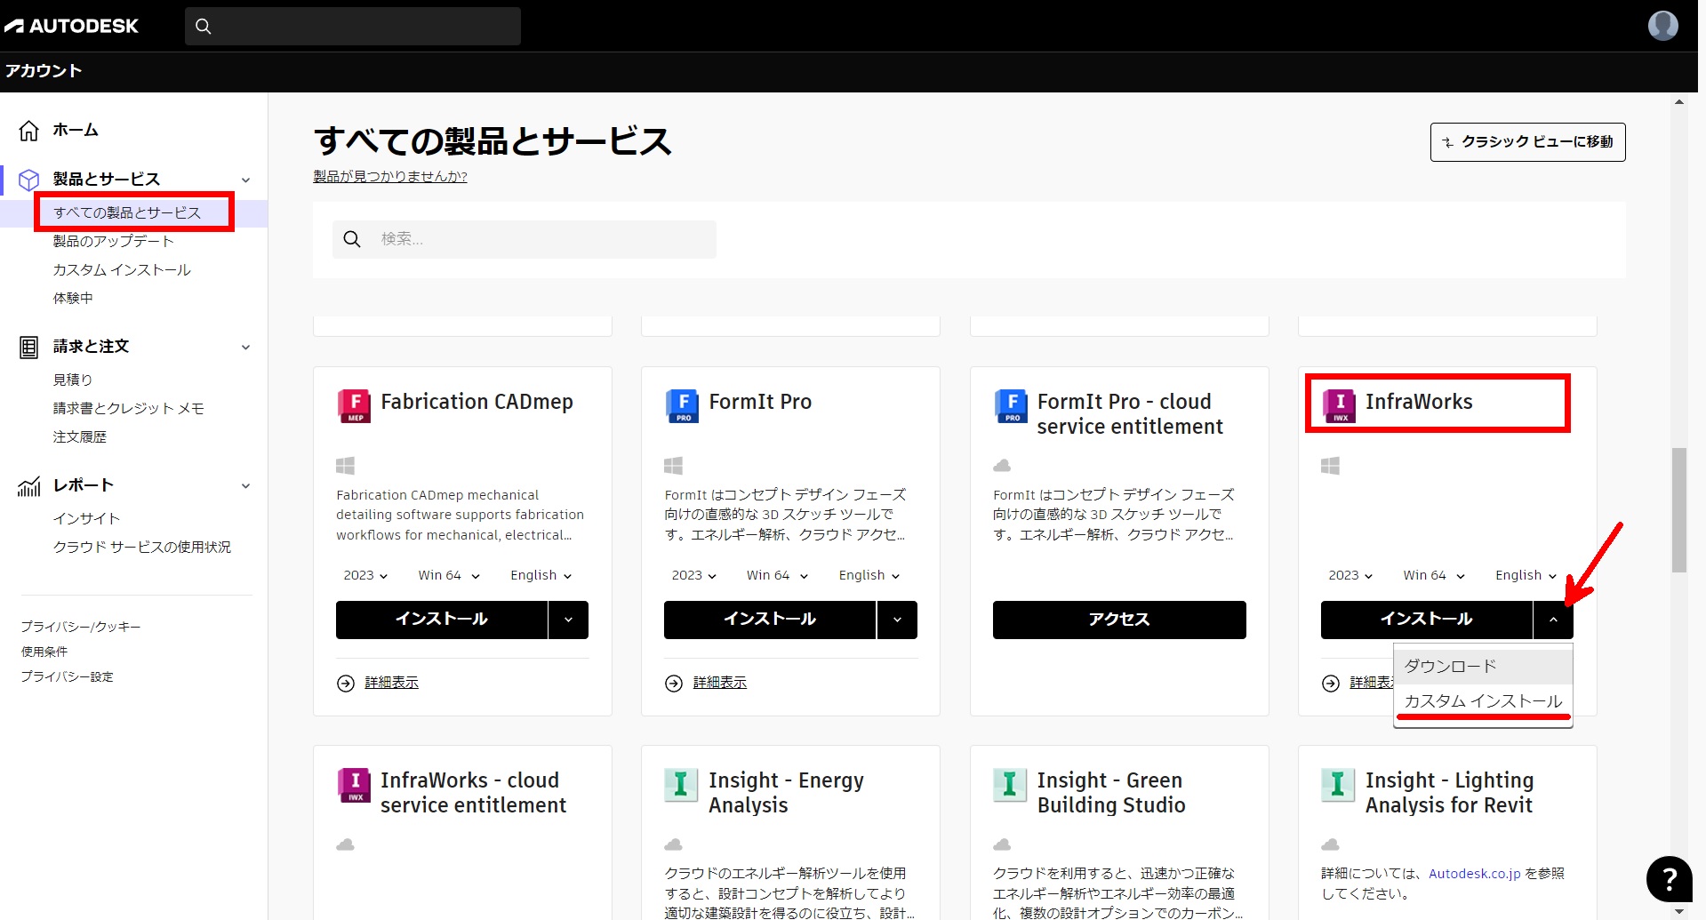1706x920 pixels.
Task: Click インストール button for InfraWorks
Action: [1426, 620]
